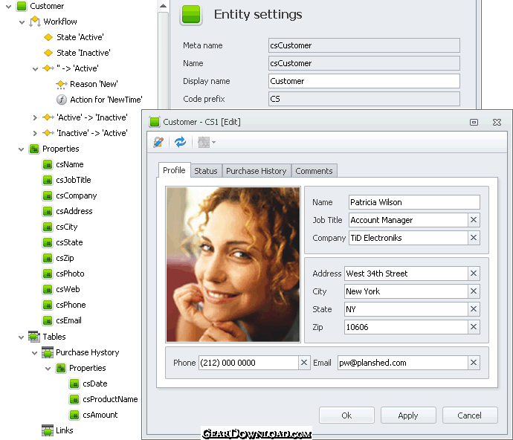This screenshot has height=440, width=513.
Task: Click the customer photo thumbnail
Action: 233,265
